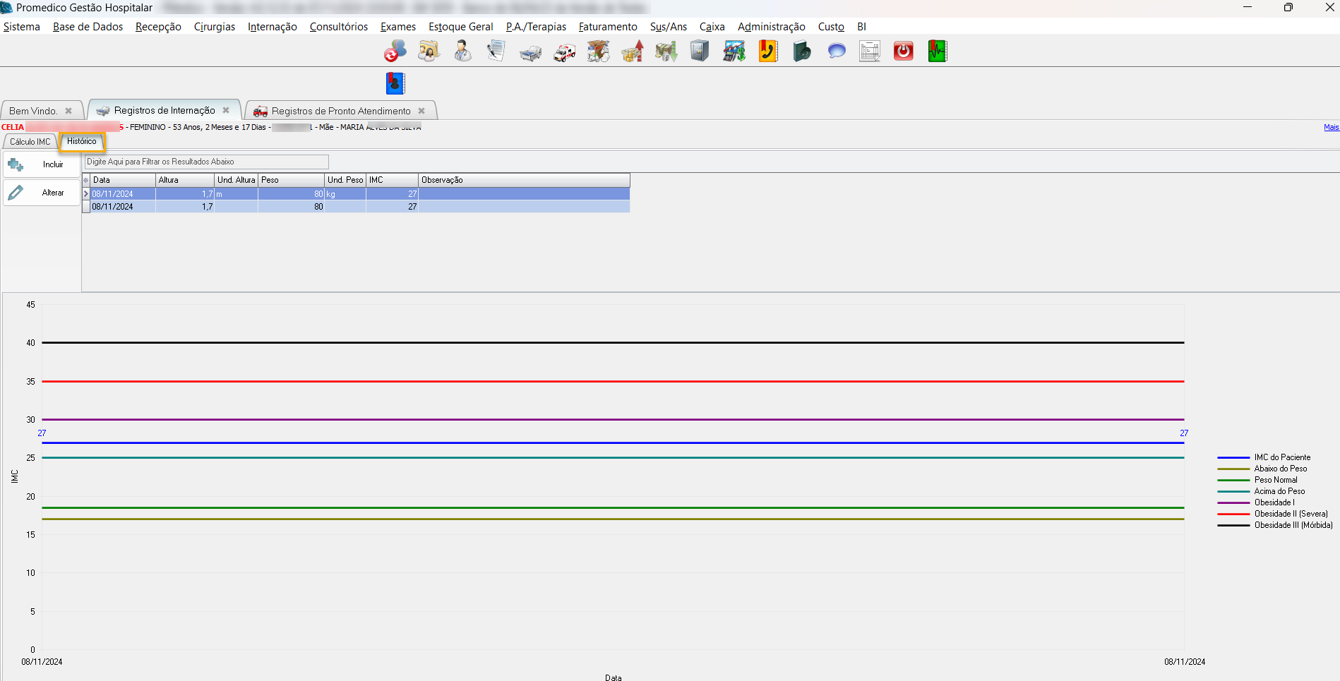Viewport: 1340px width, 681px height.
Task: Open the Faturamento menu
Action: point(607,27)
